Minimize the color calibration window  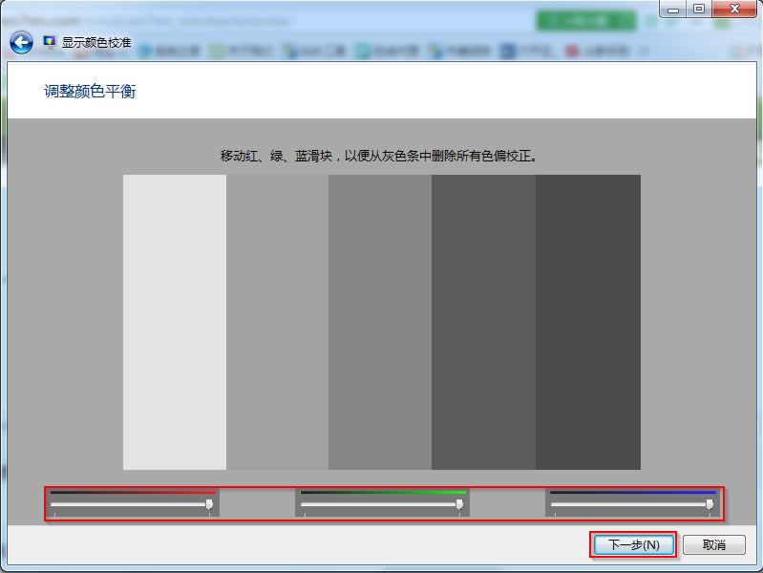click(x=674, y=9)
